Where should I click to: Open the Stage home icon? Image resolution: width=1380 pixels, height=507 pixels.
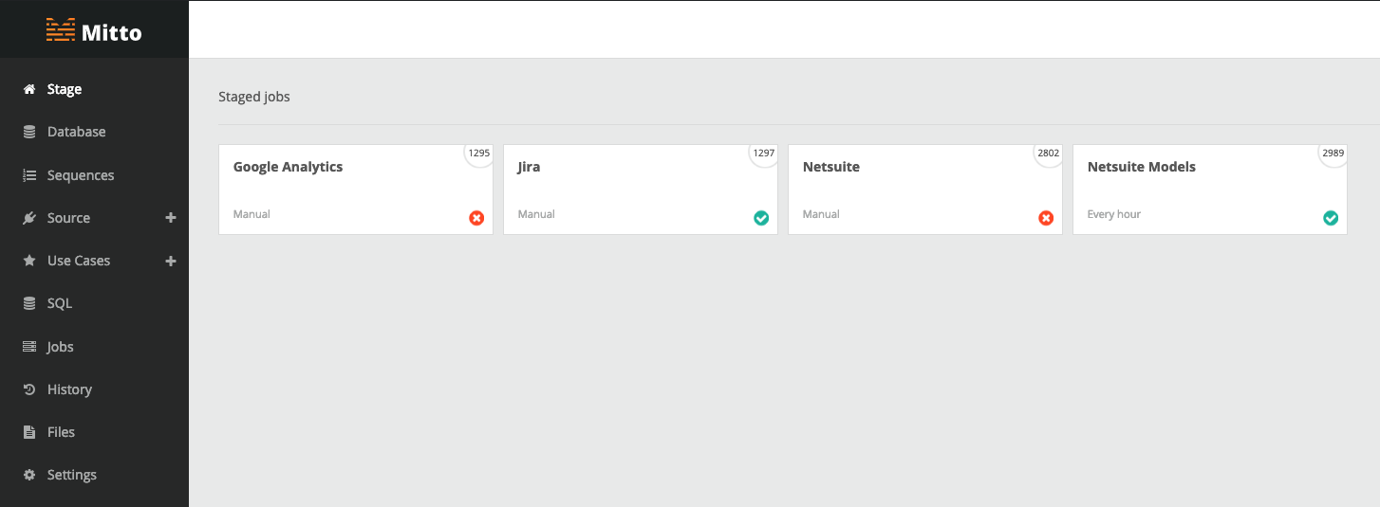point(29,89)
